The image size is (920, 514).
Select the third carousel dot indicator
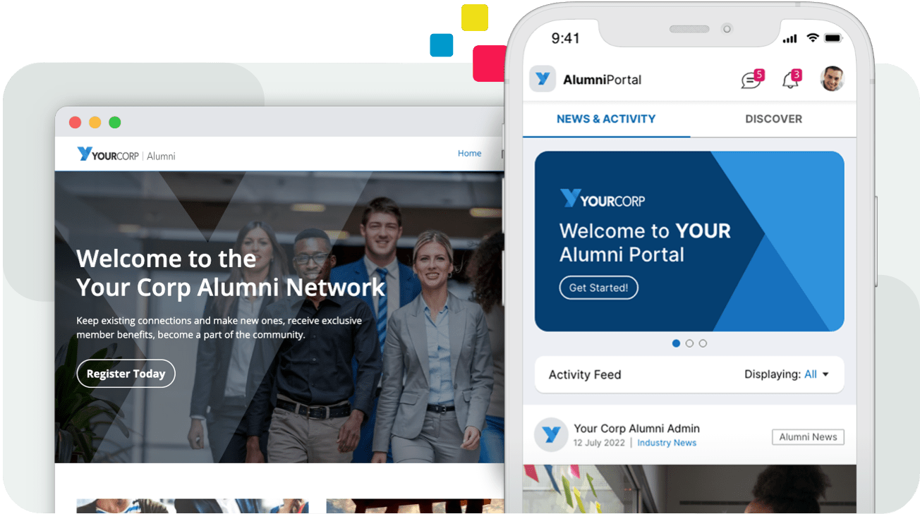(703, 343)
